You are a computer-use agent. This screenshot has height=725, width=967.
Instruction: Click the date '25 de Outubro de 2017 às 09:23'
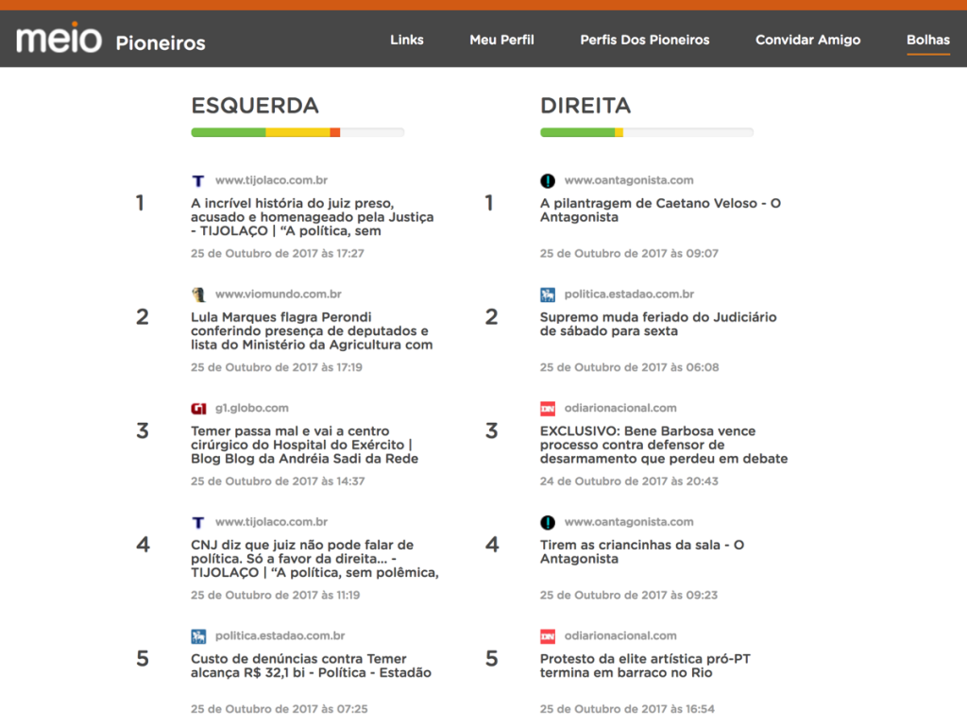point(629,596)
